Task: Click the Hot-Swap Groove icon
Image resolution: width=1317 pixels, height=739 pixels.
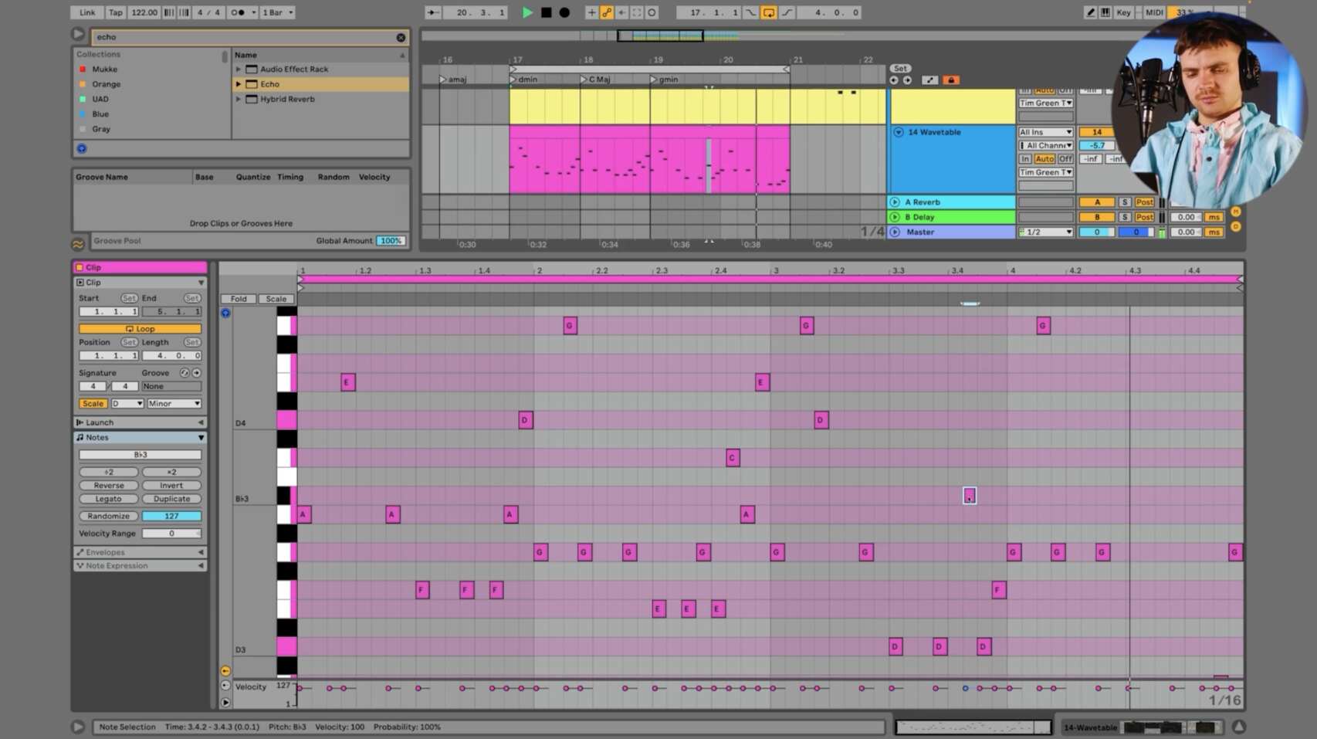Action: (x=185, y=373)
